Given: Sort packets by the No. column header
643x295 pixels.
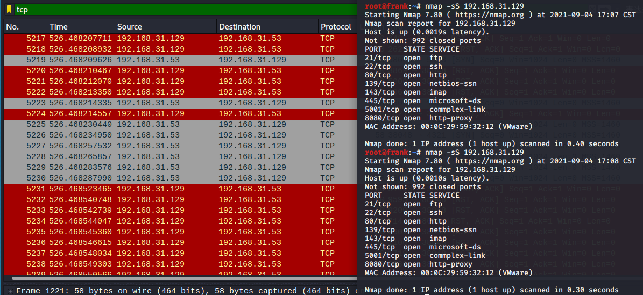Looking at the screenshot, I should pyautogui.click(x=25, y=27).
